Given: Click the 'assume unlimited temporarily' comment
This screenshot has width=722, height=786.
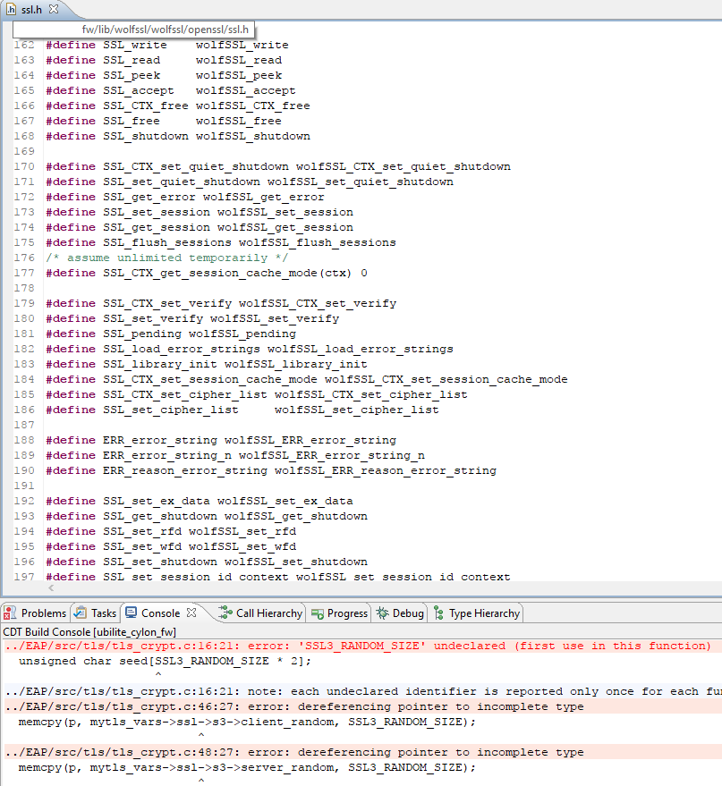Looking at the screenshot, I should click(x=157, y=258).
